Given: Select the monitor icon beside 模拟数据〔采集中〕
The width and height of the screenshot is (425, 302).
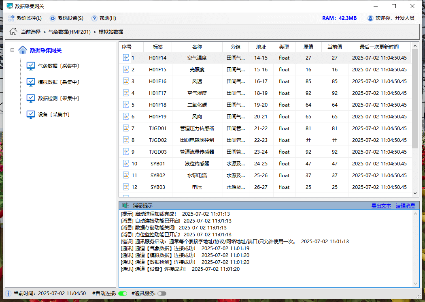Looking at the screenshot, I should 30,82.
